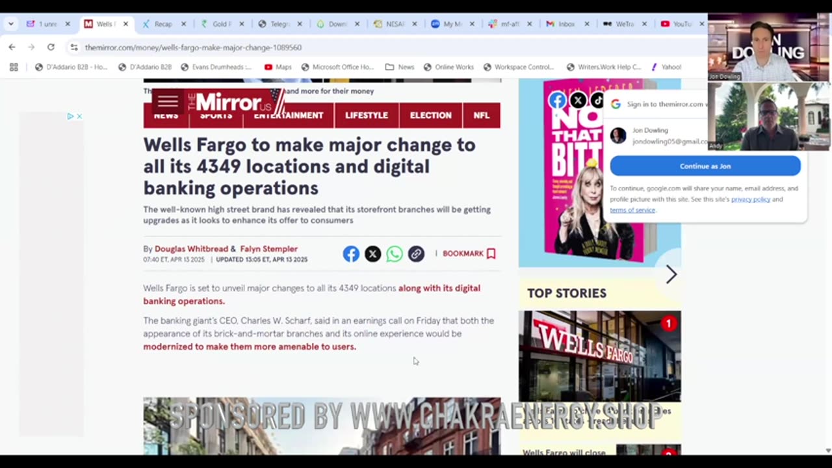The image size is (832, 468).
Task: Open the Evans Drumheads bookmark
Action: point(216,67)
